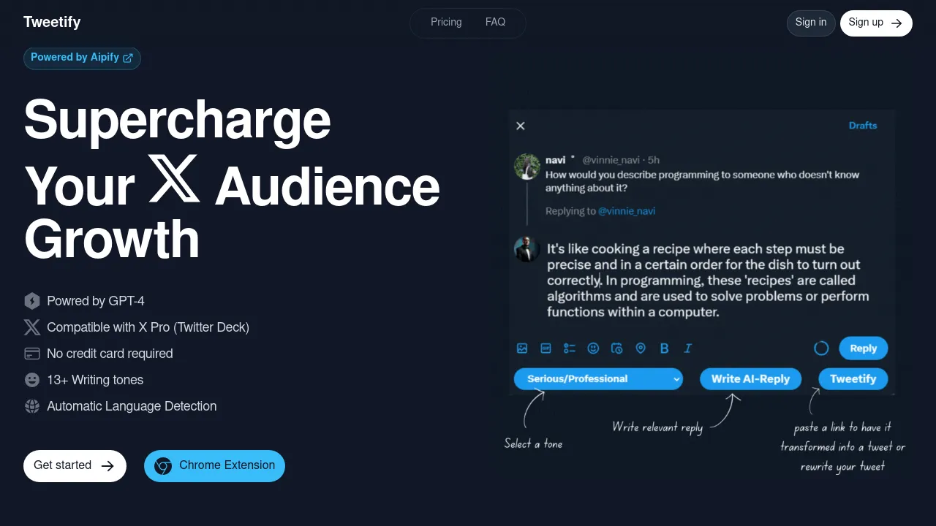
Task: Click the character count circle
Action: (x=821, y=348)
